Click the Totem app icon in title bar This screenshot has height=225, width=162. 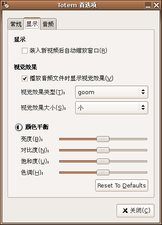point(6,5)
